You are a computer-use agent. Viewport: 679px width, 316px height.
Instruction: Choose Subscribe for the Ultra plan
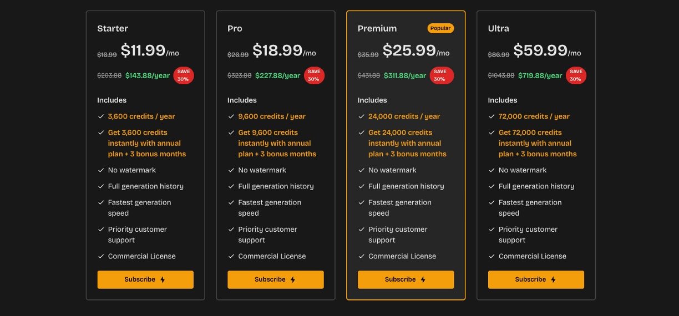[x=536, y=279]
